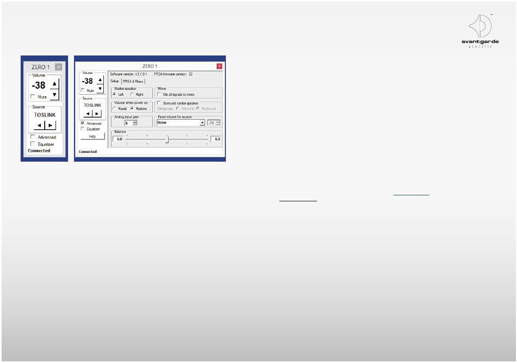This screenshot has width=517, height=363.
Task: Enable the Surround center speaker option
Action: pos(159,102)
